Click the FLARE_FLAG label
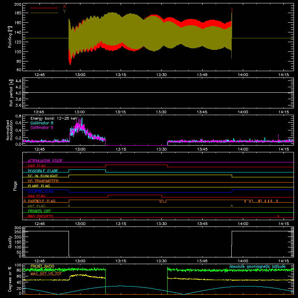This screenshot has width=298, height=298. pyautogui.click(x=39, y=186)
